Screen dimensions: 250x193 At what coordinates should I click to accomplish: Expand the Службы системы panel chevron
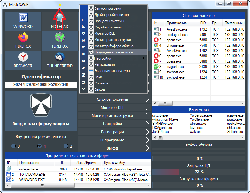148,99
